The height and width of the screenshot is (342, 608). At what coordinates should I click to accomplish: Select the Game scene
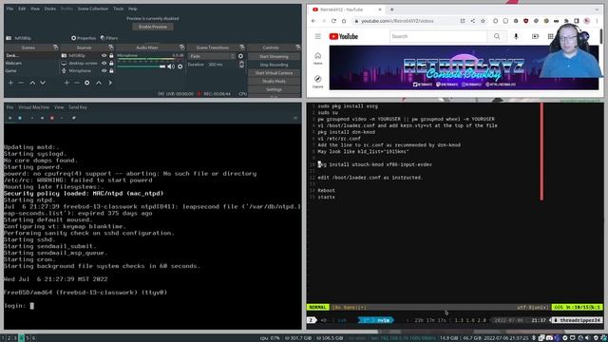pyautogui.click(x=11, y=71)
